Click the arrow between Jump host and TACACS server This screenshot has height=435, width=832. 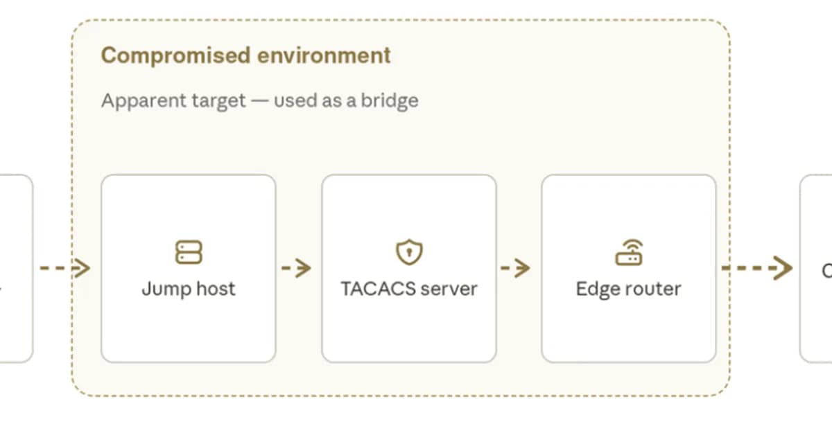pos(297,267)
